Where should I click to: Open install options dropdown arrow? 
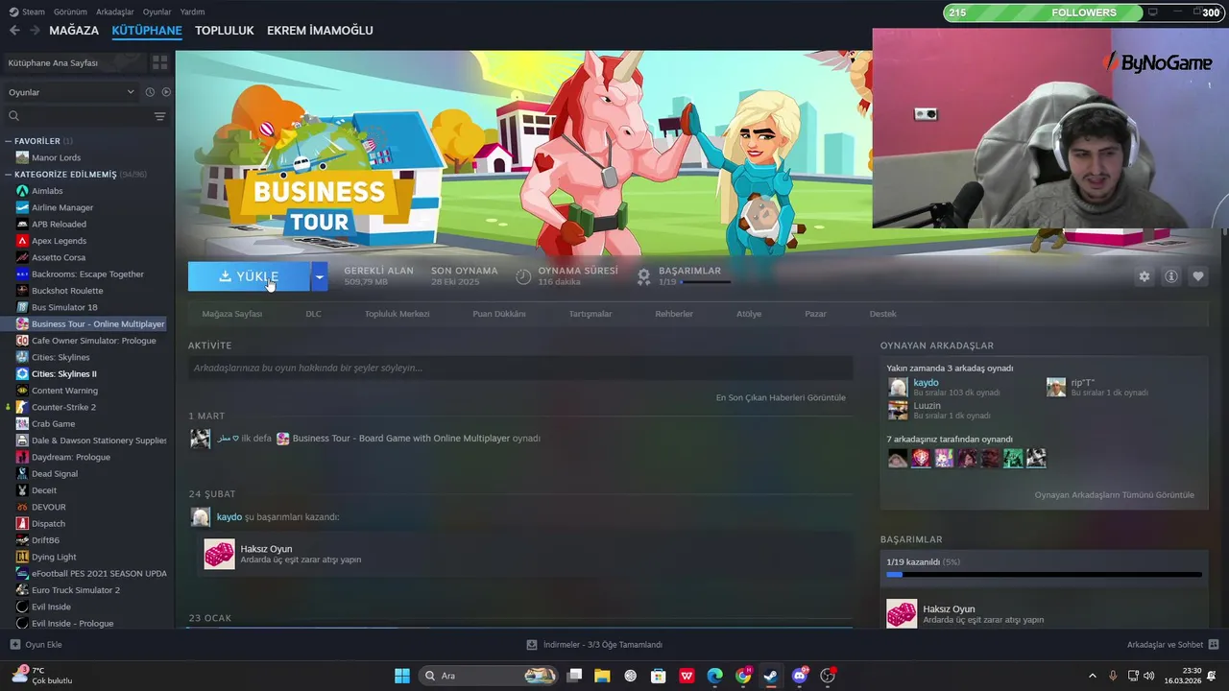[x=319, y=276]
